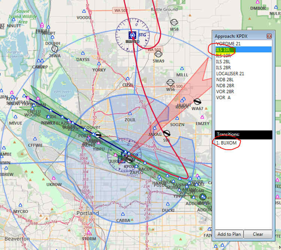The width and height of the screenshot is (281, 250).
Task: Click the magenta STORM waypoint triangle
Action: tap(89, 232)
